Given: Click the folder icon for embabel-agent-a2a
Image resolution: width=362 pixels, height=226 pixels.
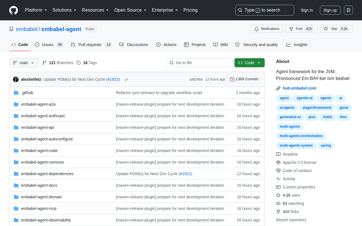Looking at the screenshot, I should 16,104.
